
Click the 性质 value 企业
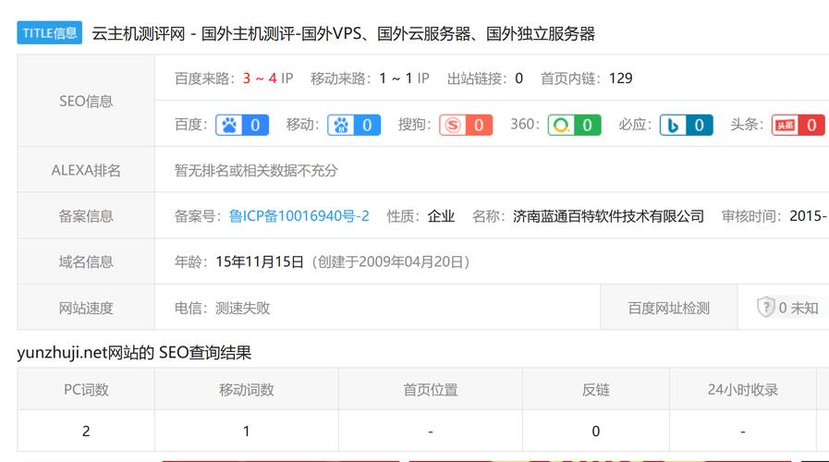pyautogui.click(x=441, y=216)
